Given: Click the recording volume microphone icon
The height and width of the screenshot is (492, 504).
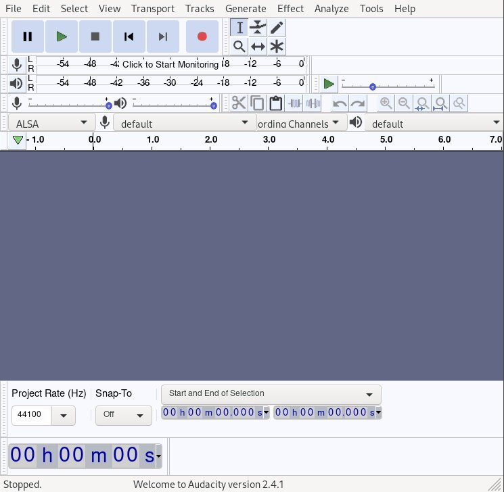Looking at the screenshot, I should click(17, 103).
